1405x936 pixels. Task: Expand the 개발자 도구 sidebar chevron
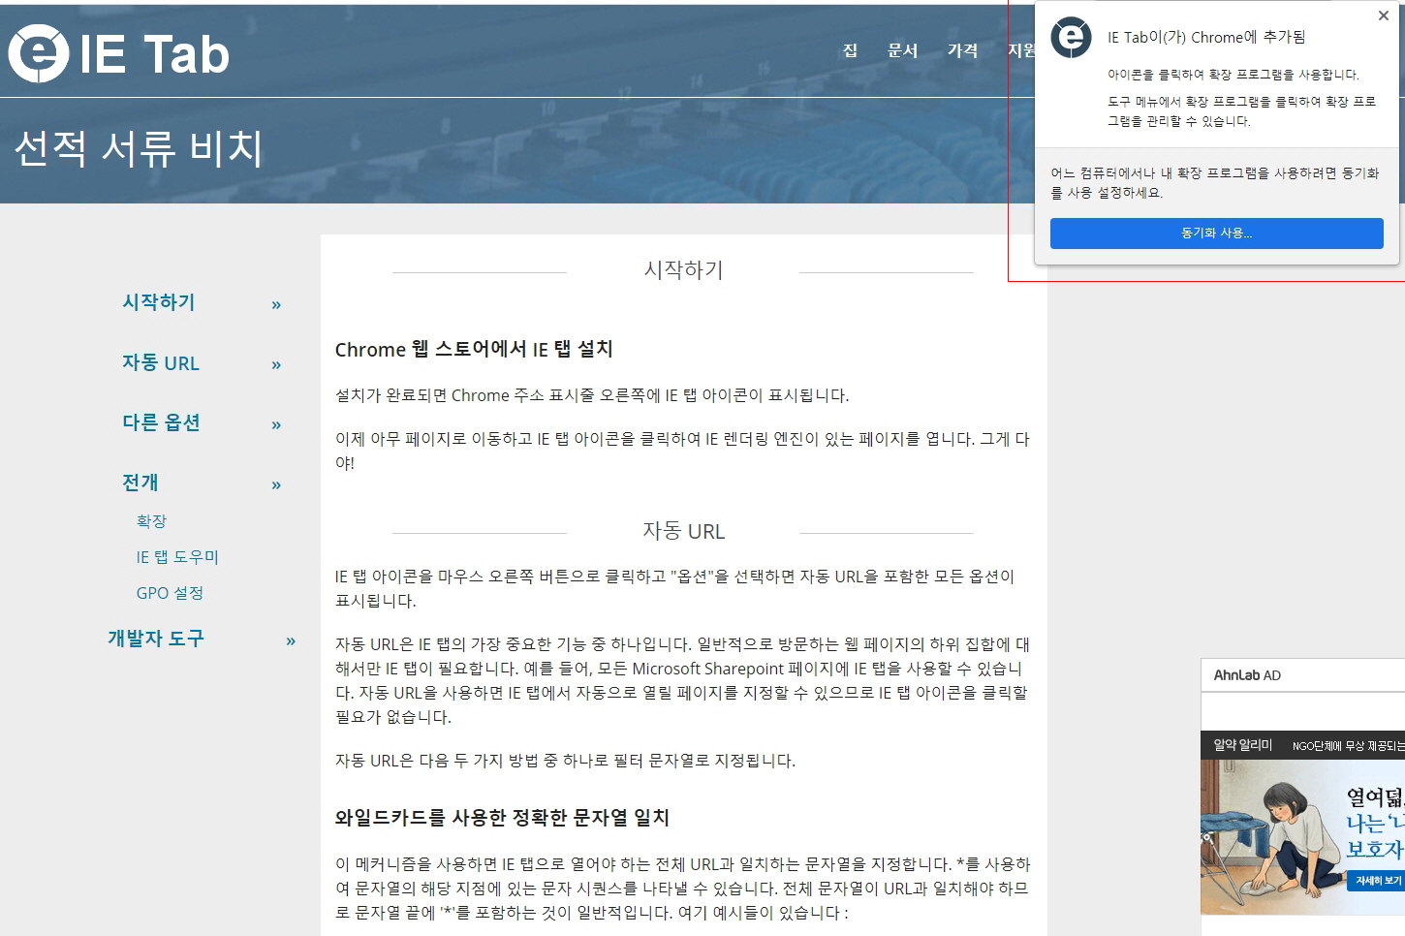[x=291, y=641]
